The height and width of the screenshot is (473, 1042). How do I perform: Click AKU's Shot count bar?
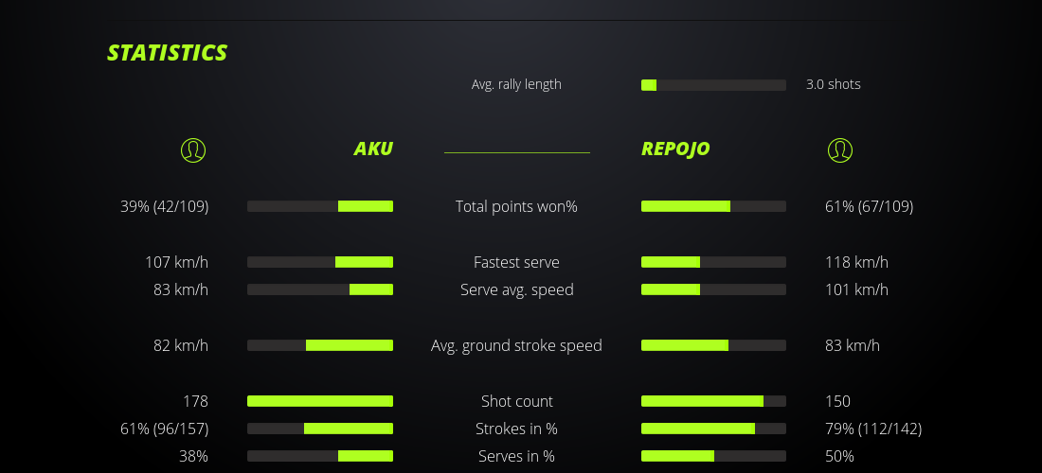click(x=320, y=401)
